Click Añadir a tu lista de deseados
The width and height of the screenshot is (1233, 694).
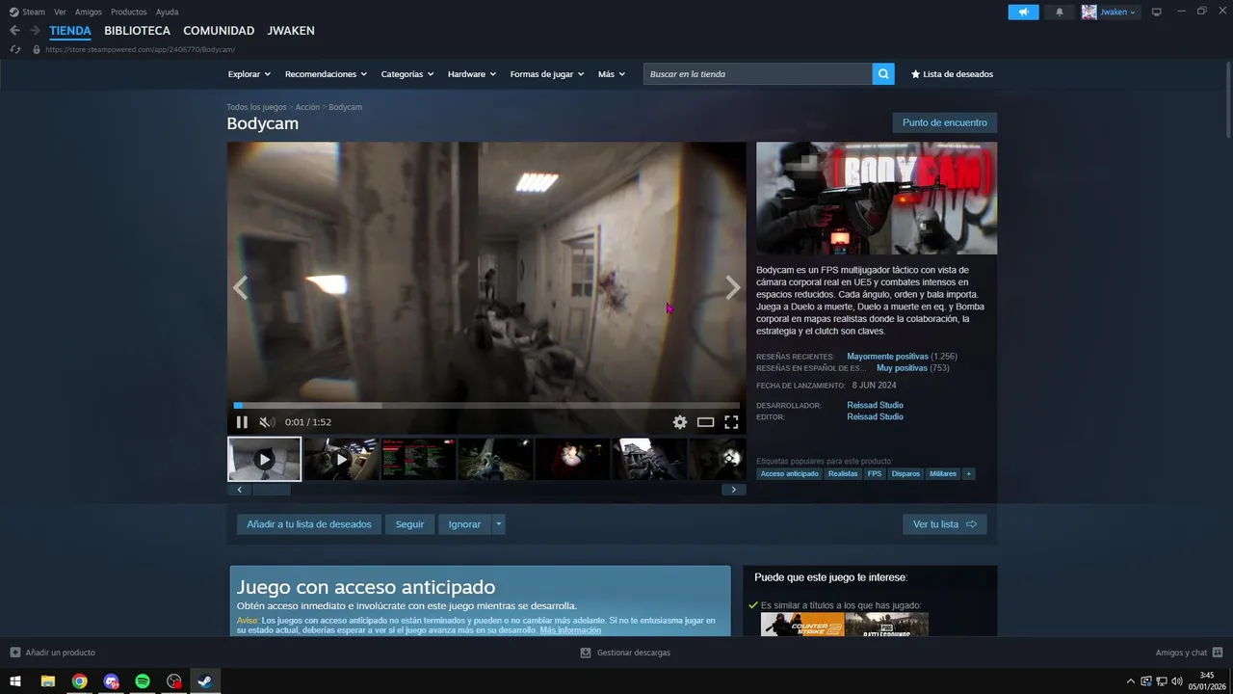(309, 524)
